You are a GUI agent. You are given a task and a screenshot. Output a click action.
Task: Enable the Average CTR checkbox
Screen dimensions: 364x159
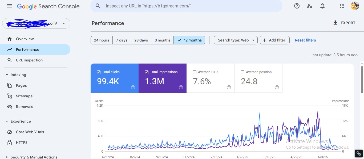point(195,72)
